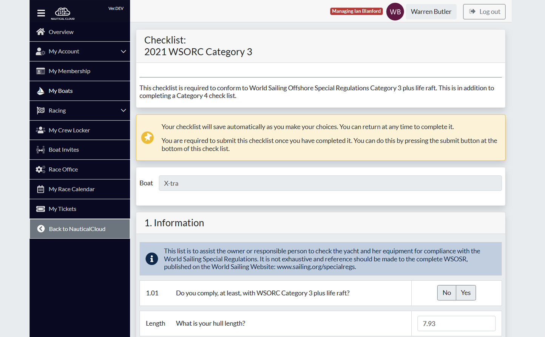Click the Boat Invites handshake icon
This screenshot has height=337, width=545.
(40, 150)
